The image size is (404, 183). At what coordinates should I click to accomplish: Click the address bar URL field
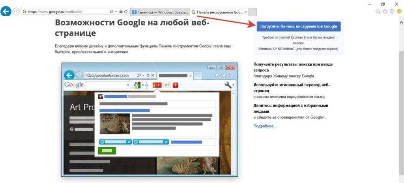click(67, 12)
